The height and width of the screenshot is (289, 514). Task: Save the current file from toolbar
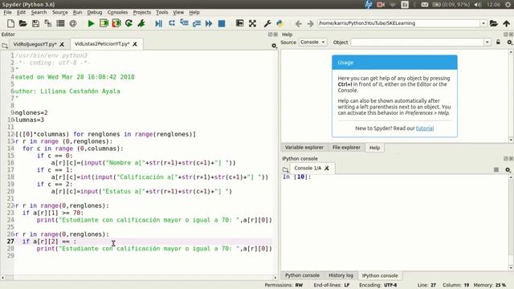pyautogui.click(x=35, y=23)
